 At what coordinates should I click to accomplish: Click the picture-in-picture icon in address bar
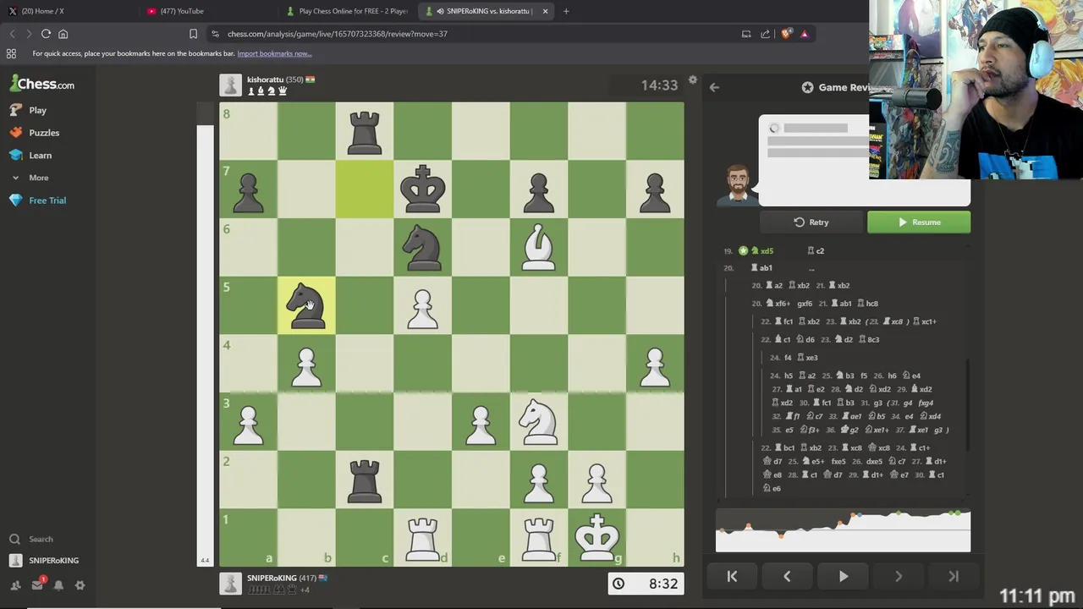click(x=745, y=34)
